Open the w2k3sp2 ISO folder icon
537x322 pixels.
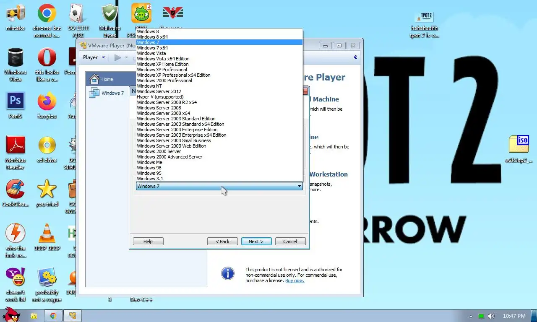pos(519,149)
